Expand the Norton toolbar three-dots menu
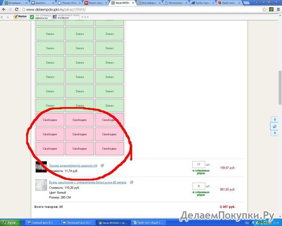The width and height of the screenshot is (282, 226). pyautogui.click(x=85, y=17)
